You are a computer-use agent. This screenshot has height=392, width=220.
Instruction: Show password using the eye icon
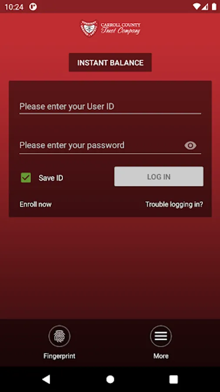[x=190, y=145]
